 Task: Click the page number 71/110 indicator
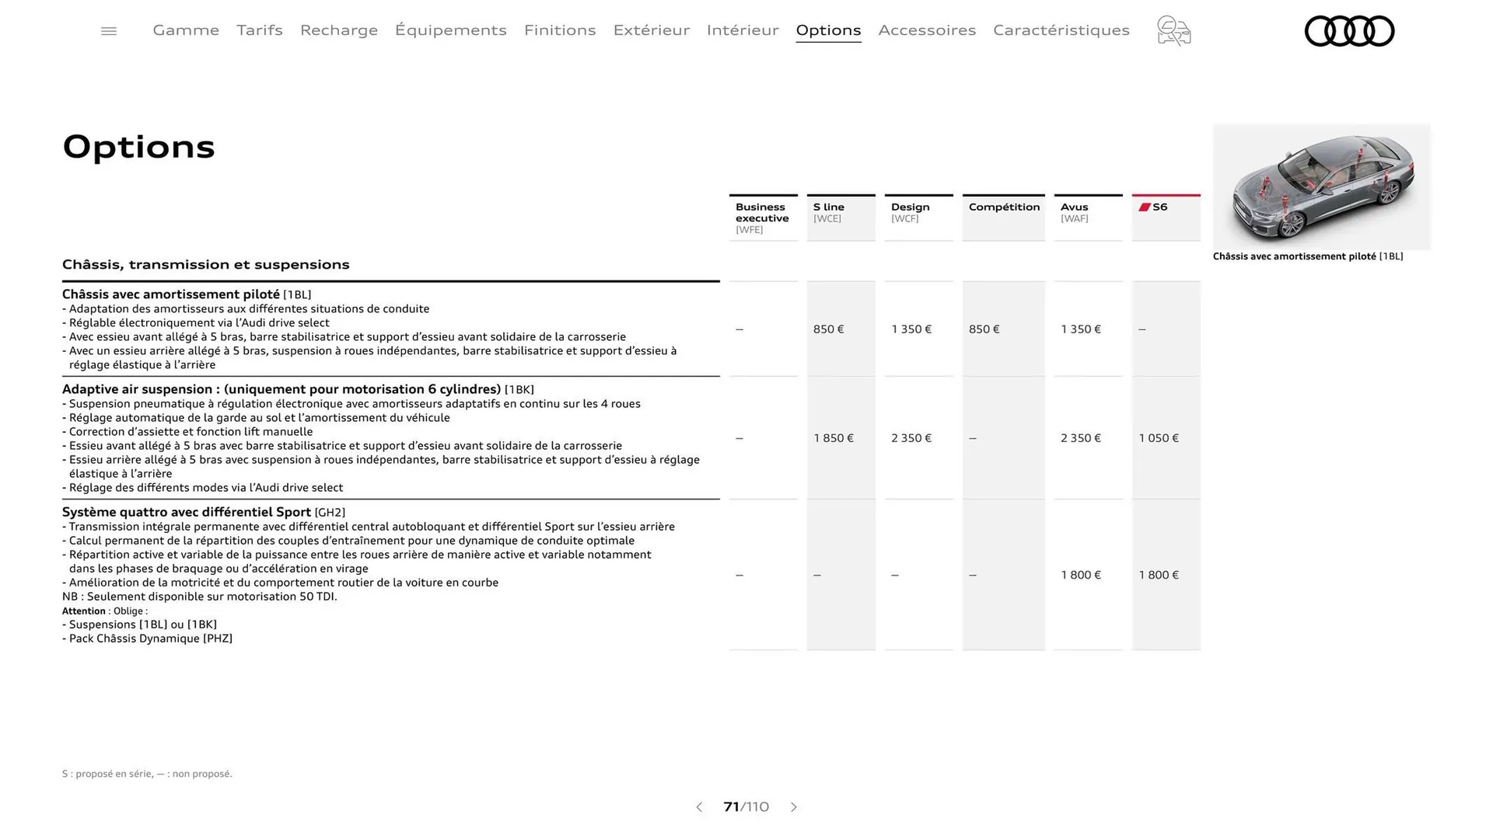[x=746, y=807]
